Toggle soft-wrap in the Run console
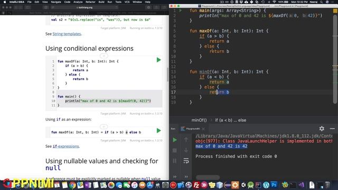 [x=186, y=160]
